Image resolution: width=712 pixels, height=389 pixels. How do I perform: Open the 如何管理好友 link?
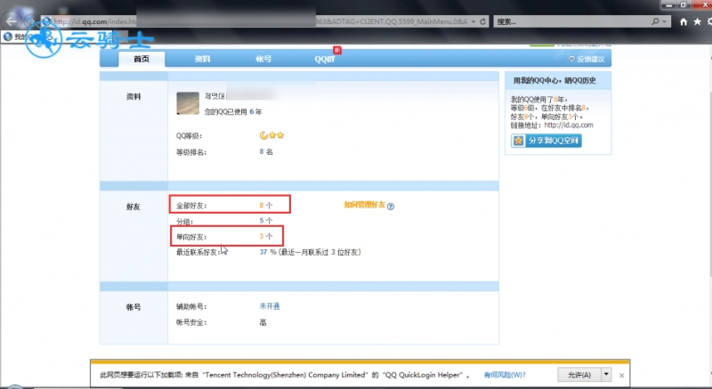[365, 205]
